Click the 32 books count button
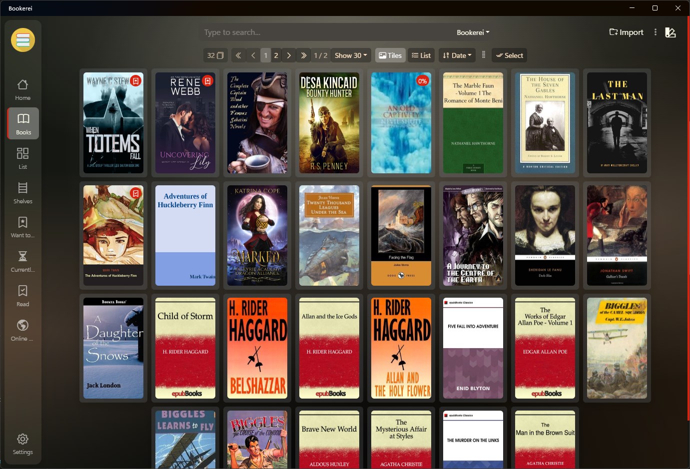690x469 pixels. click(x=215, y=55)
